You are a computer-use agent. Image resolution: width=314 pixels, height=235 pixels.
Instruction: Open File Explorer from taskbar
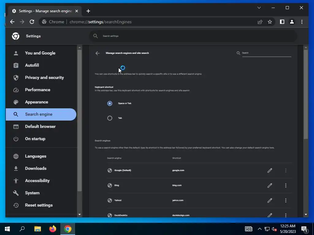point(37,229)
